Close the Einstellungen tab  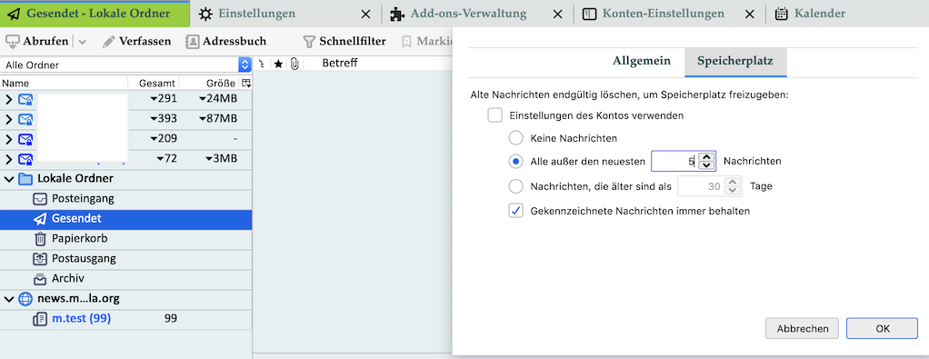point(366,15)
